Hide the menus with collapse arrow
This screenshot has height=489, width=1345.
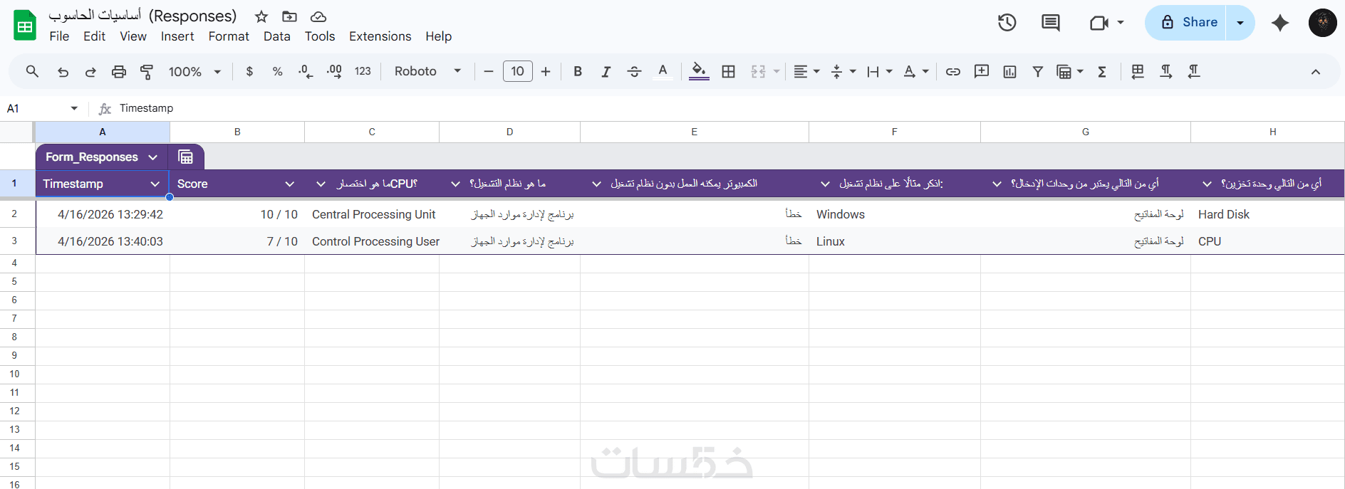coord(1316,71)
